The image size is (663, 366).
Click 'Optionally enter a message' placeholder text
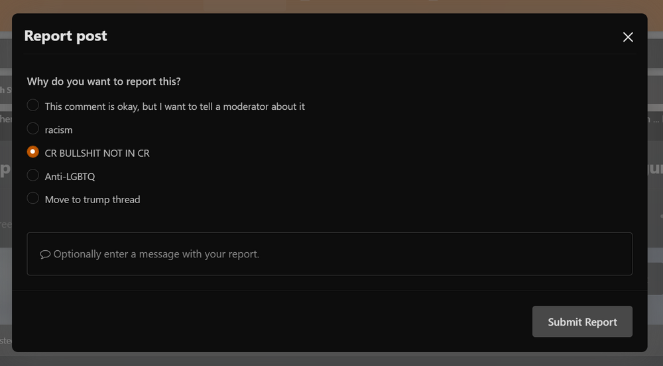(156, 254)
